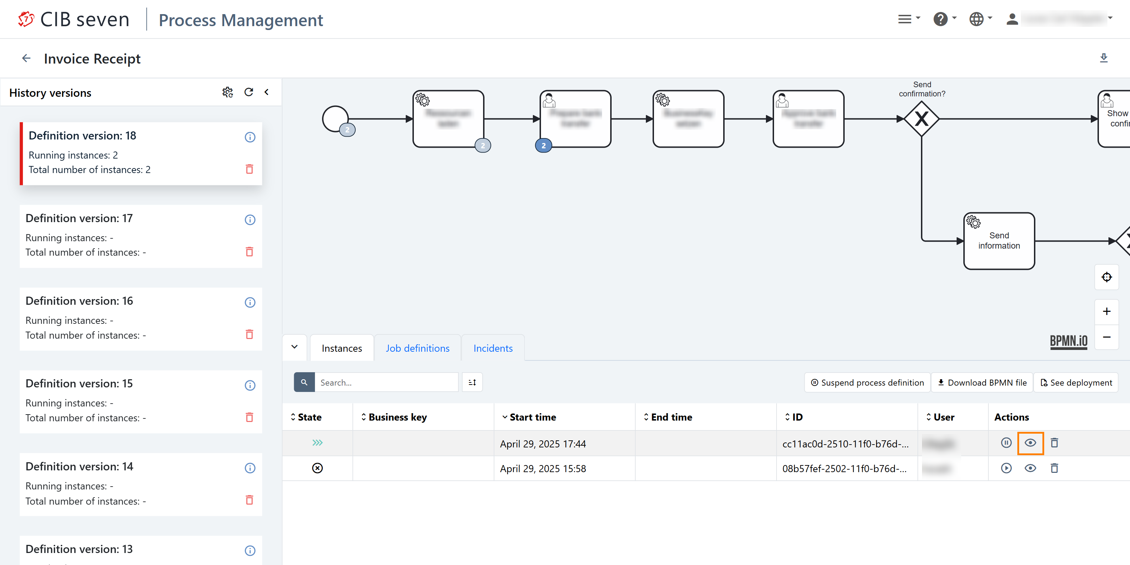Viewport: 1130px width, 565px height.
Task: Click the Send confirmation? gateway
Action: click(921, 118)
